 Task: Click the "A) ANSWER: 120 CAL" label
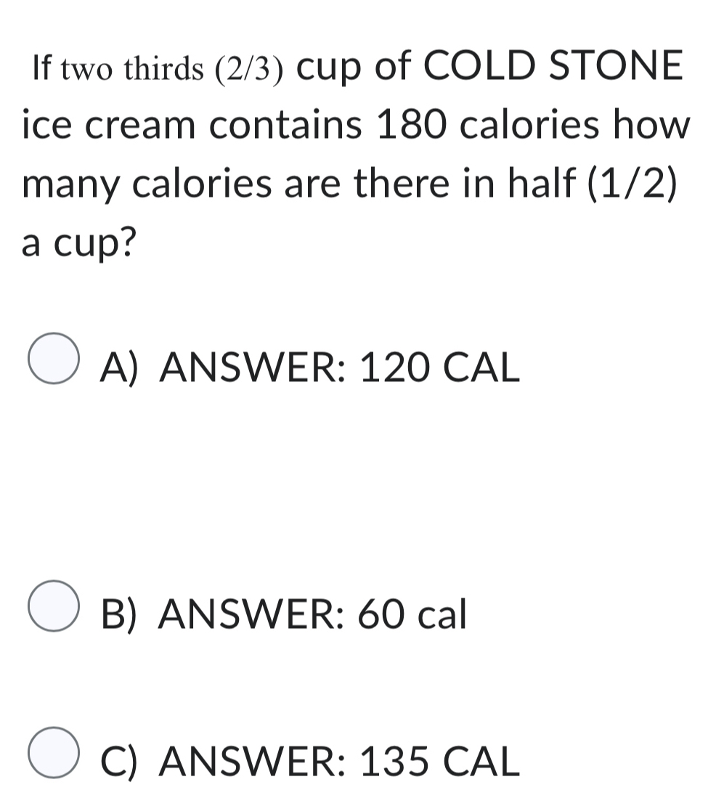pos(310,366)
